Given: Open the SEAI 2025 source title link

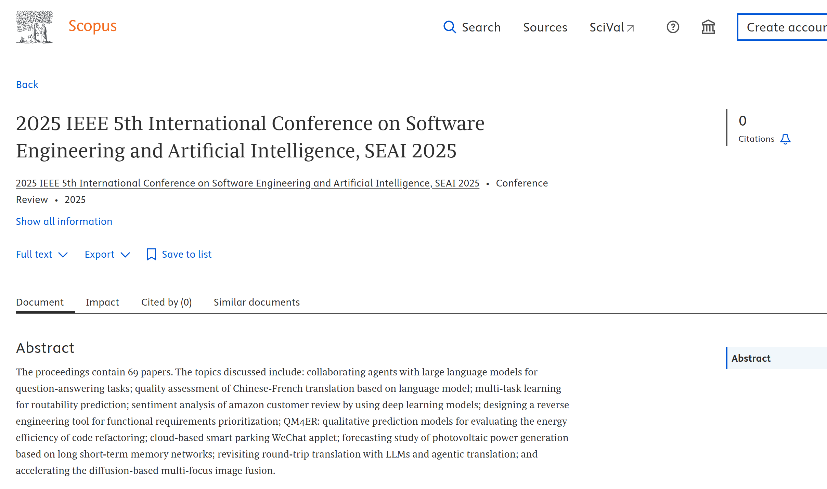Looking at the screenshot, I should tap(247, 183).
